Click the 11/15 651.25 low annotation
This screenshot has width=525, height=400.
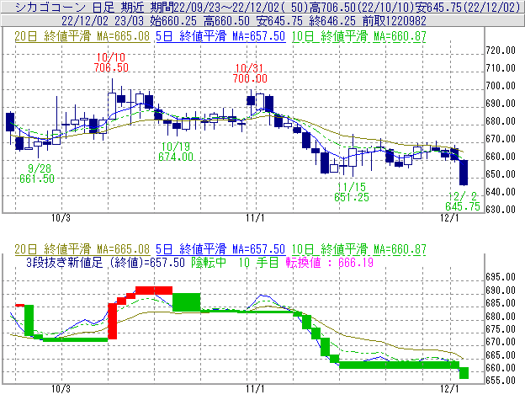[x=351, y=192]
